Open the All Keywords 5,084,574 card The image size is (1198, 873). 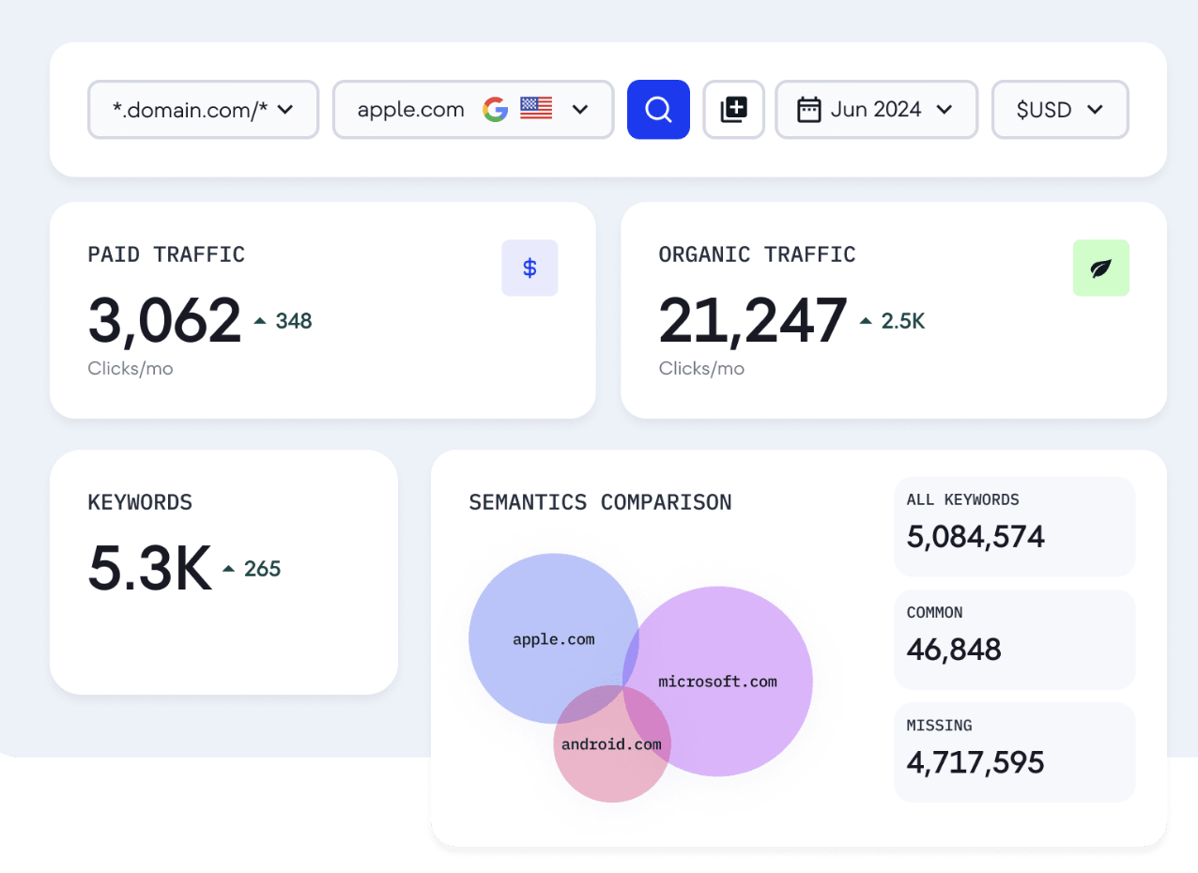[x=1014, y=527]
